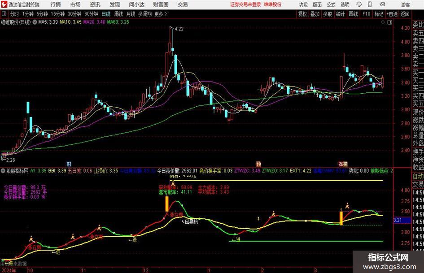Open the 发现 menu

(x=115, y=4)
